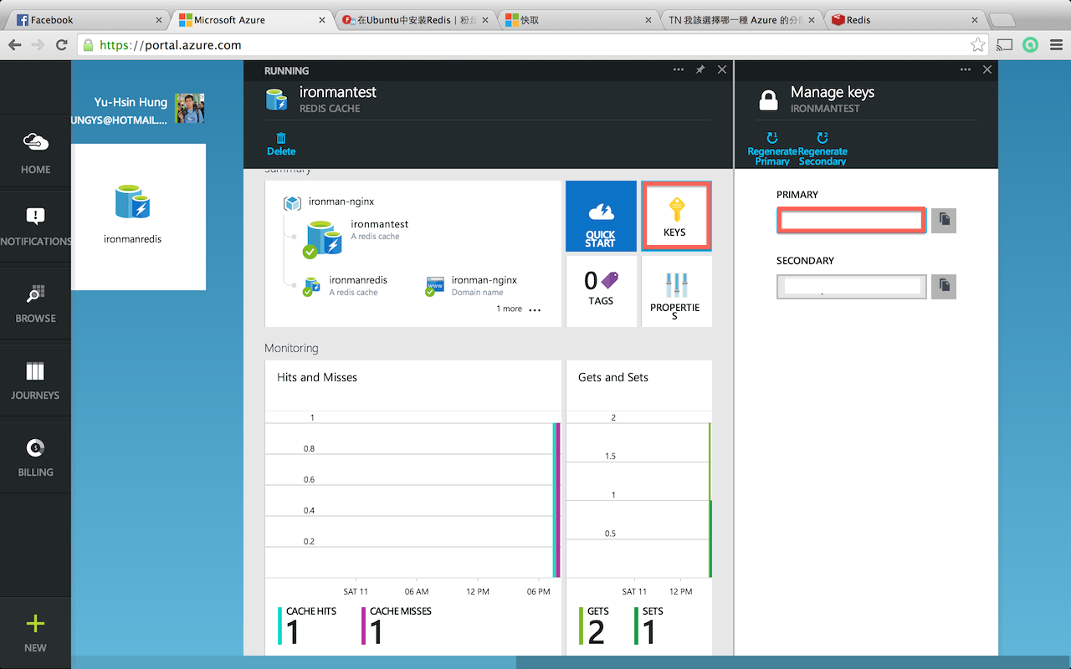This screenshot has width=1071, height=669.
Task: Switch to the Redis browser tab
Action: point(904,20)
